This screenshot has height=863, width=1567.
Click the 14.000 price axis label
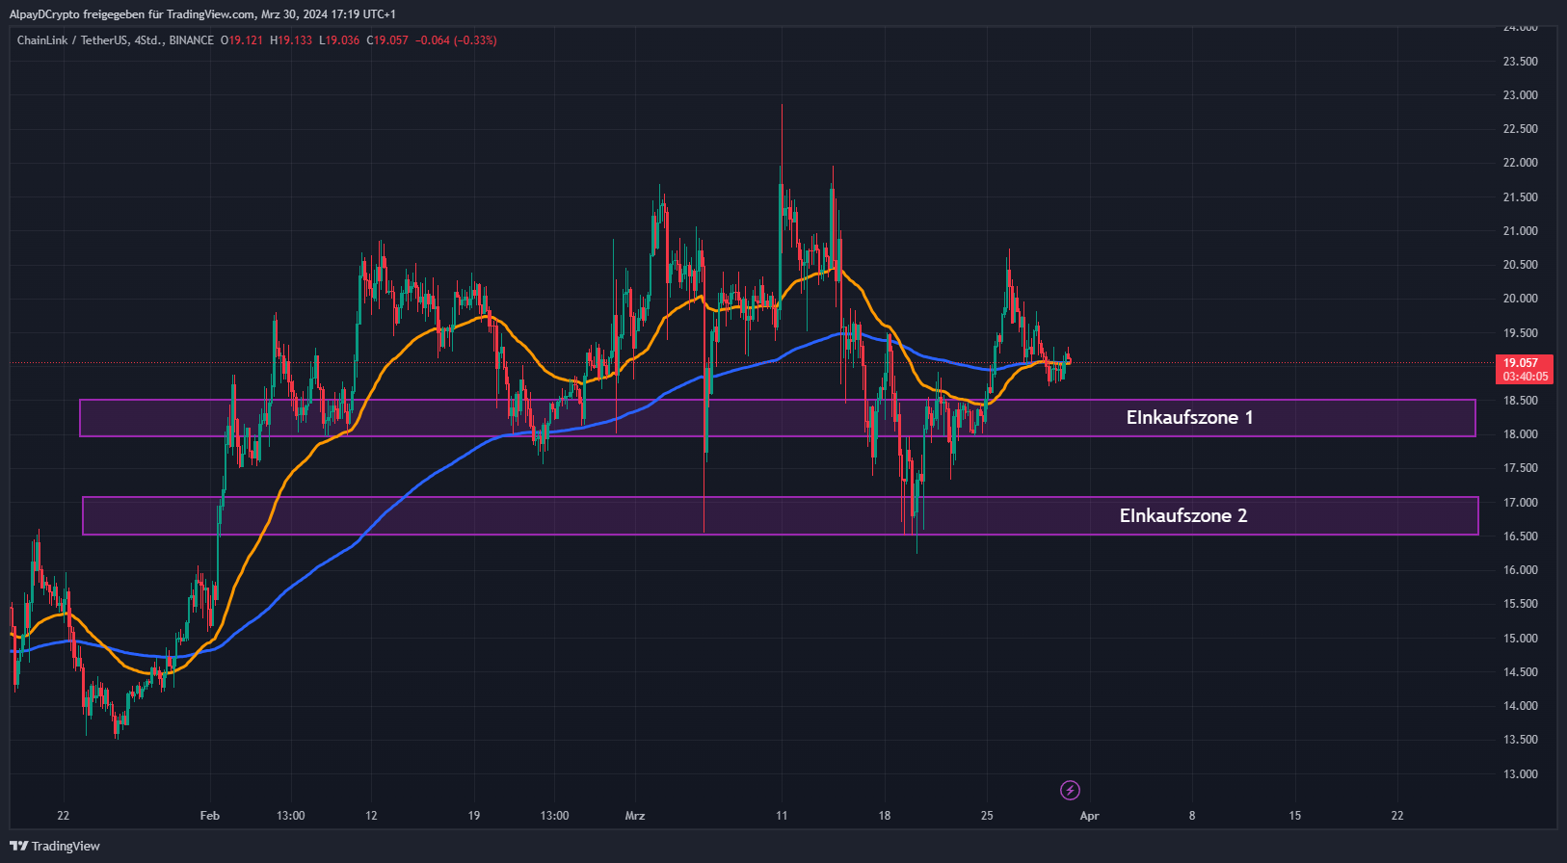click(x=1521, y=706)
